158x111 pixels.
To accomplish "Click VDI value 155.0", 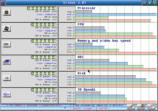I will pyautogui.click(x=71, y=63).
